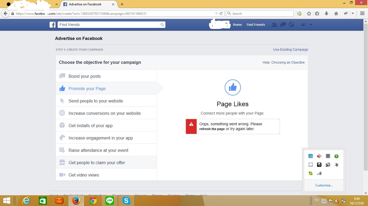
Task: Click the Facebook logo in the blue bar
Action: [x=53, y=25]
